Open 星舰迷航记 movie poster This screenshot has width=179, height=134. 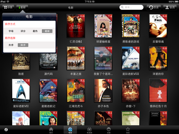(48, 90)
